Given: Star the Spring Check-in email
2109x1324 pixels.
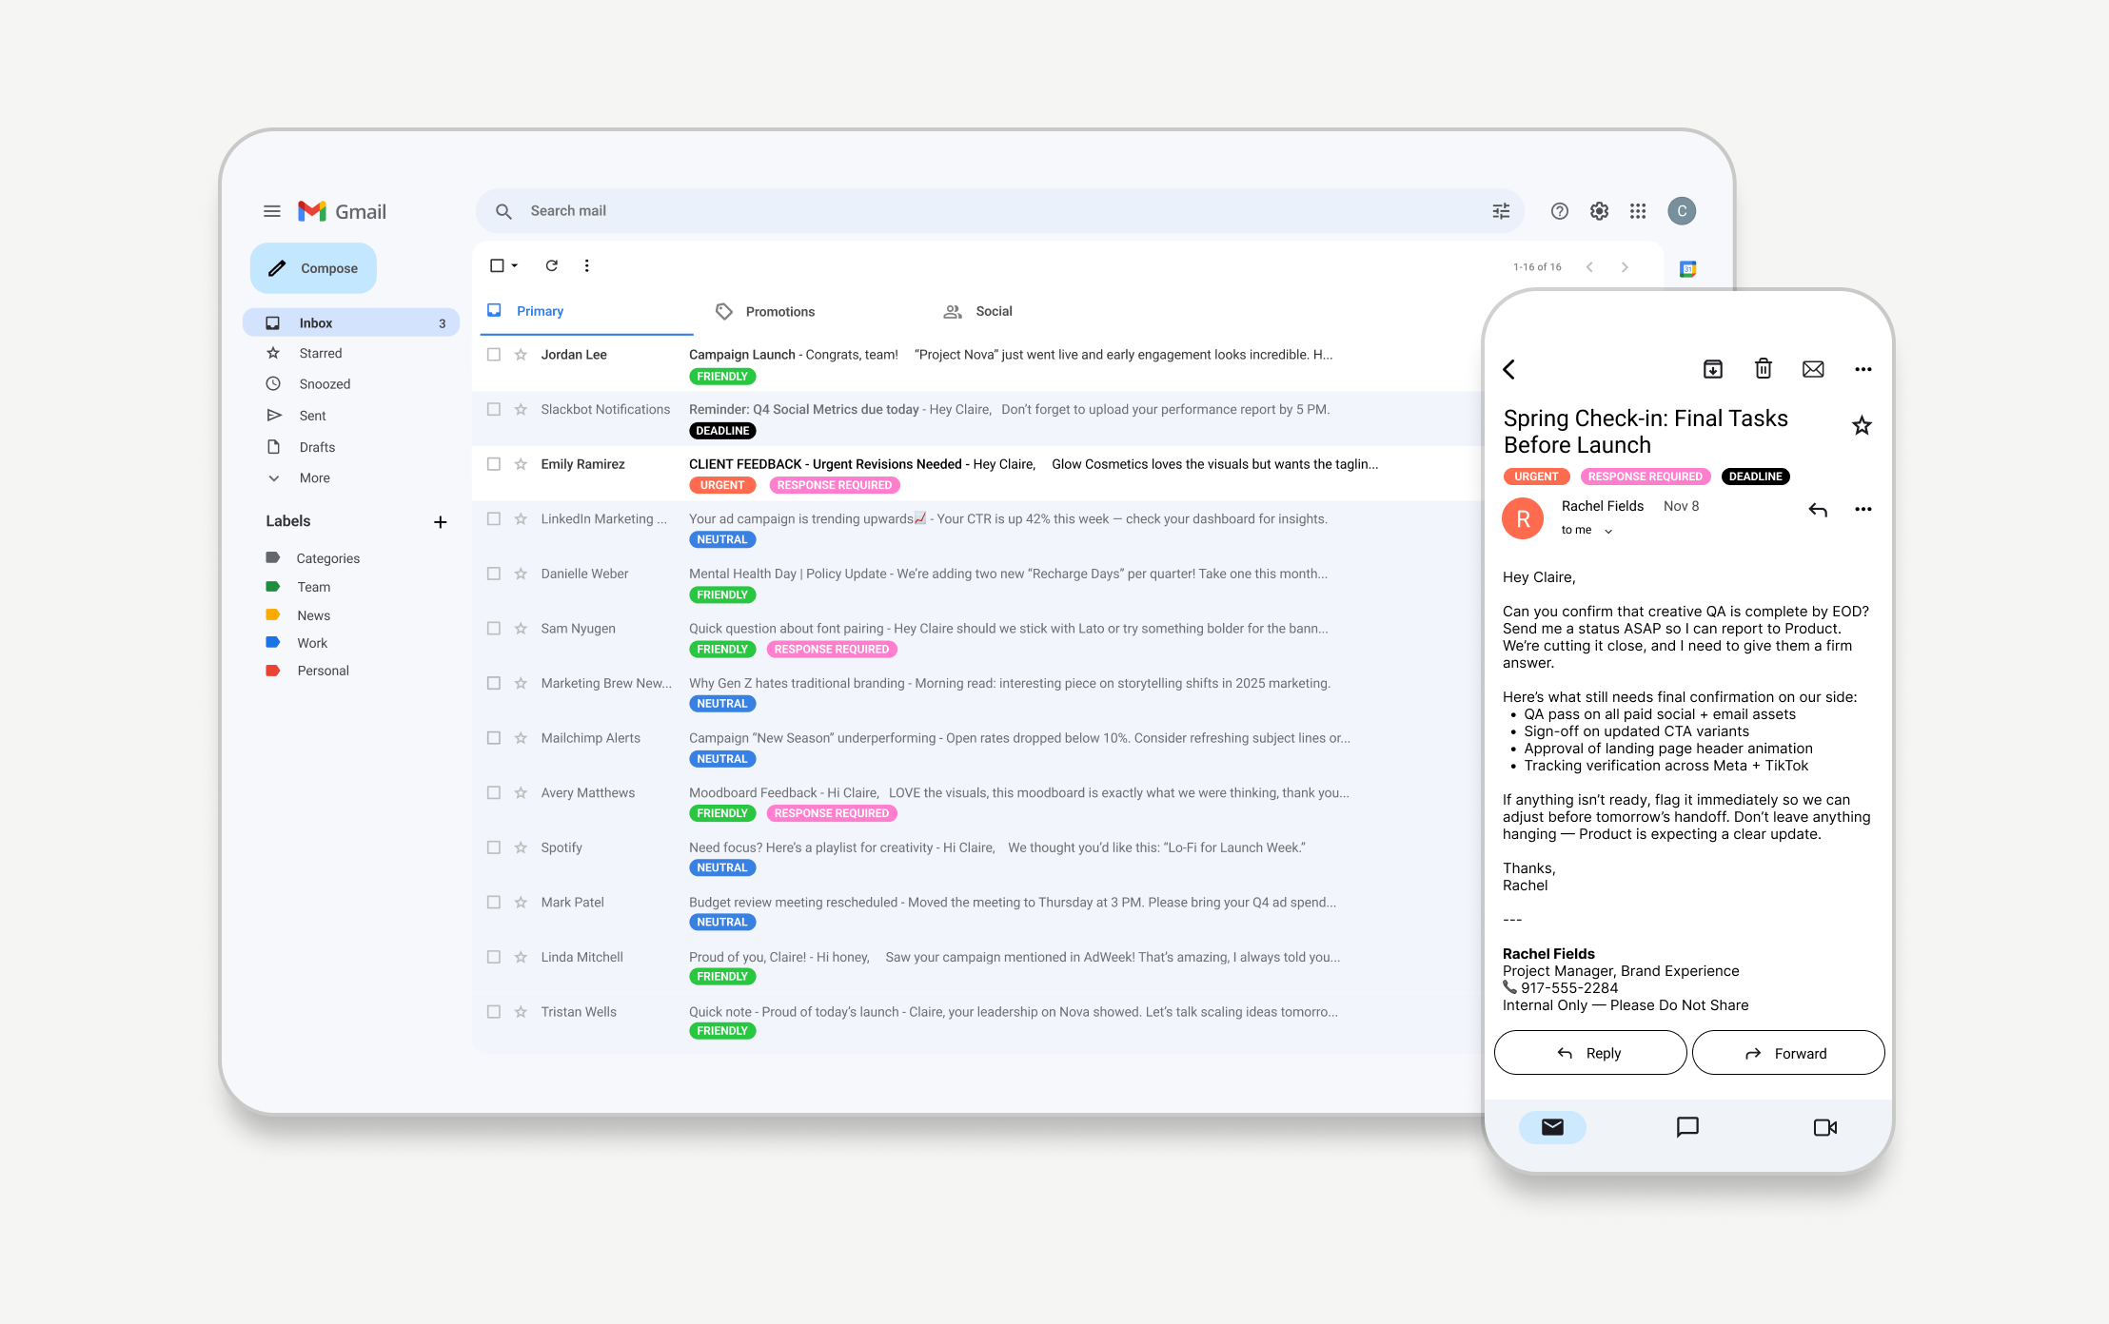Looking at the screenshot, I should click(1862, 425).
